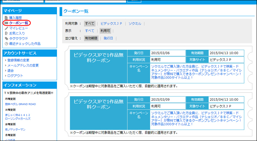This screenshot has height=141, width=257.
Task: Sort coupons by 有効期限
Action: (x=91, y=38)
